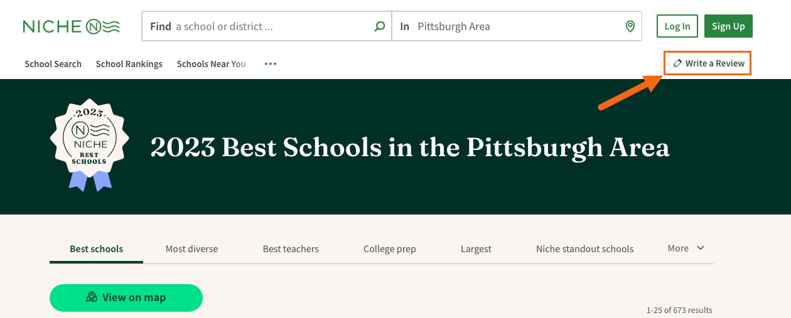
Task: Open the School Search menu item
Action: 53,64
